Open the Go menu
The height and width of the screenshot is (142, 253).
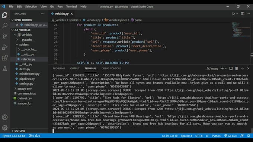52,7
